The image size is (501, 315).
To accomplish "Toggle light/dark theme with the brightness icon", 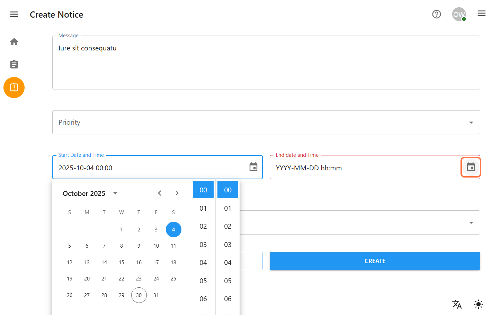I will coord(478,304).
